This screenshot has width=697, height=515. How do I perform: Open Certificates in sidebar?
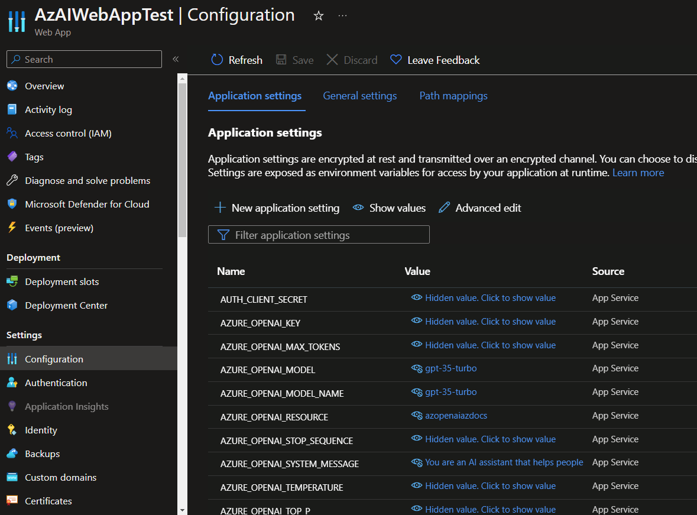click(48, 501)
